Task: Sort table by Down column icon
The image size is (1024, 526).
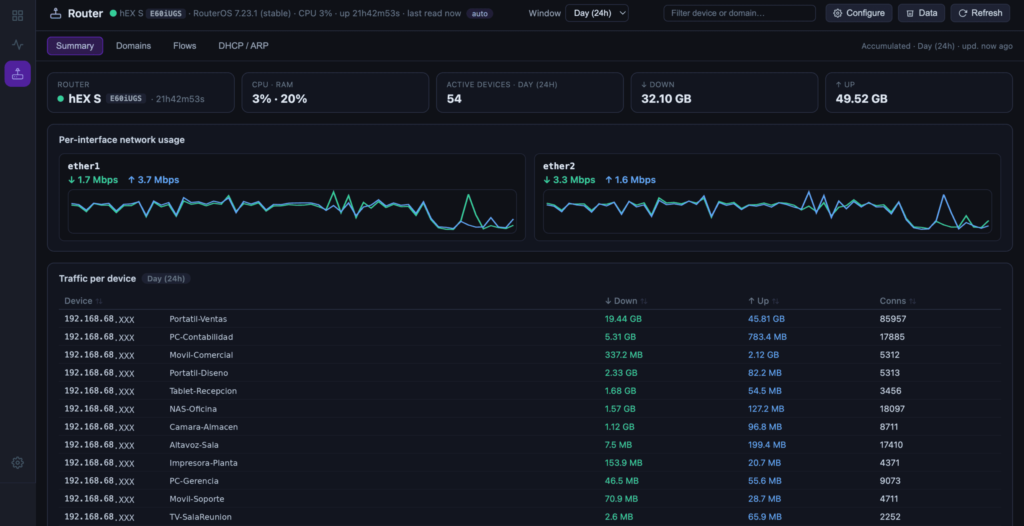Action: pos(644,301)
